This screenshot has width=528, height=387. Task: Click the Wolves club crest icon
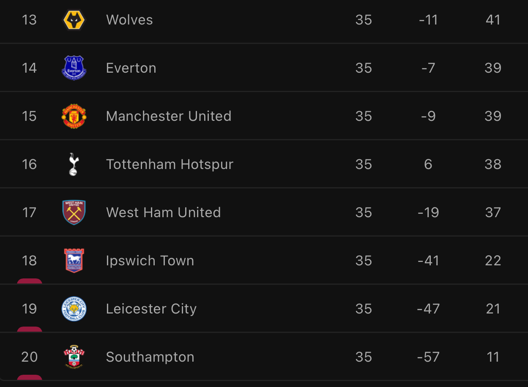[x=74, y=20]
